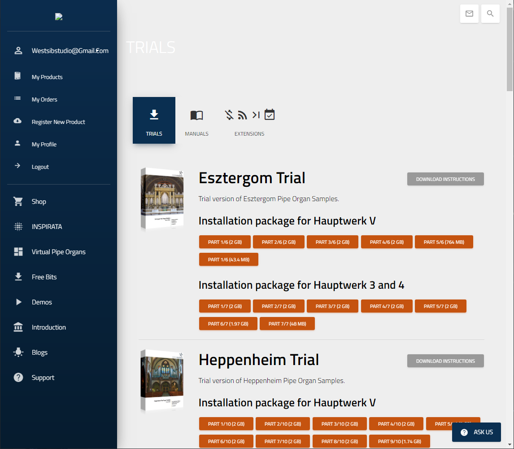Click the RSS feed extension icon

(243, 115)
